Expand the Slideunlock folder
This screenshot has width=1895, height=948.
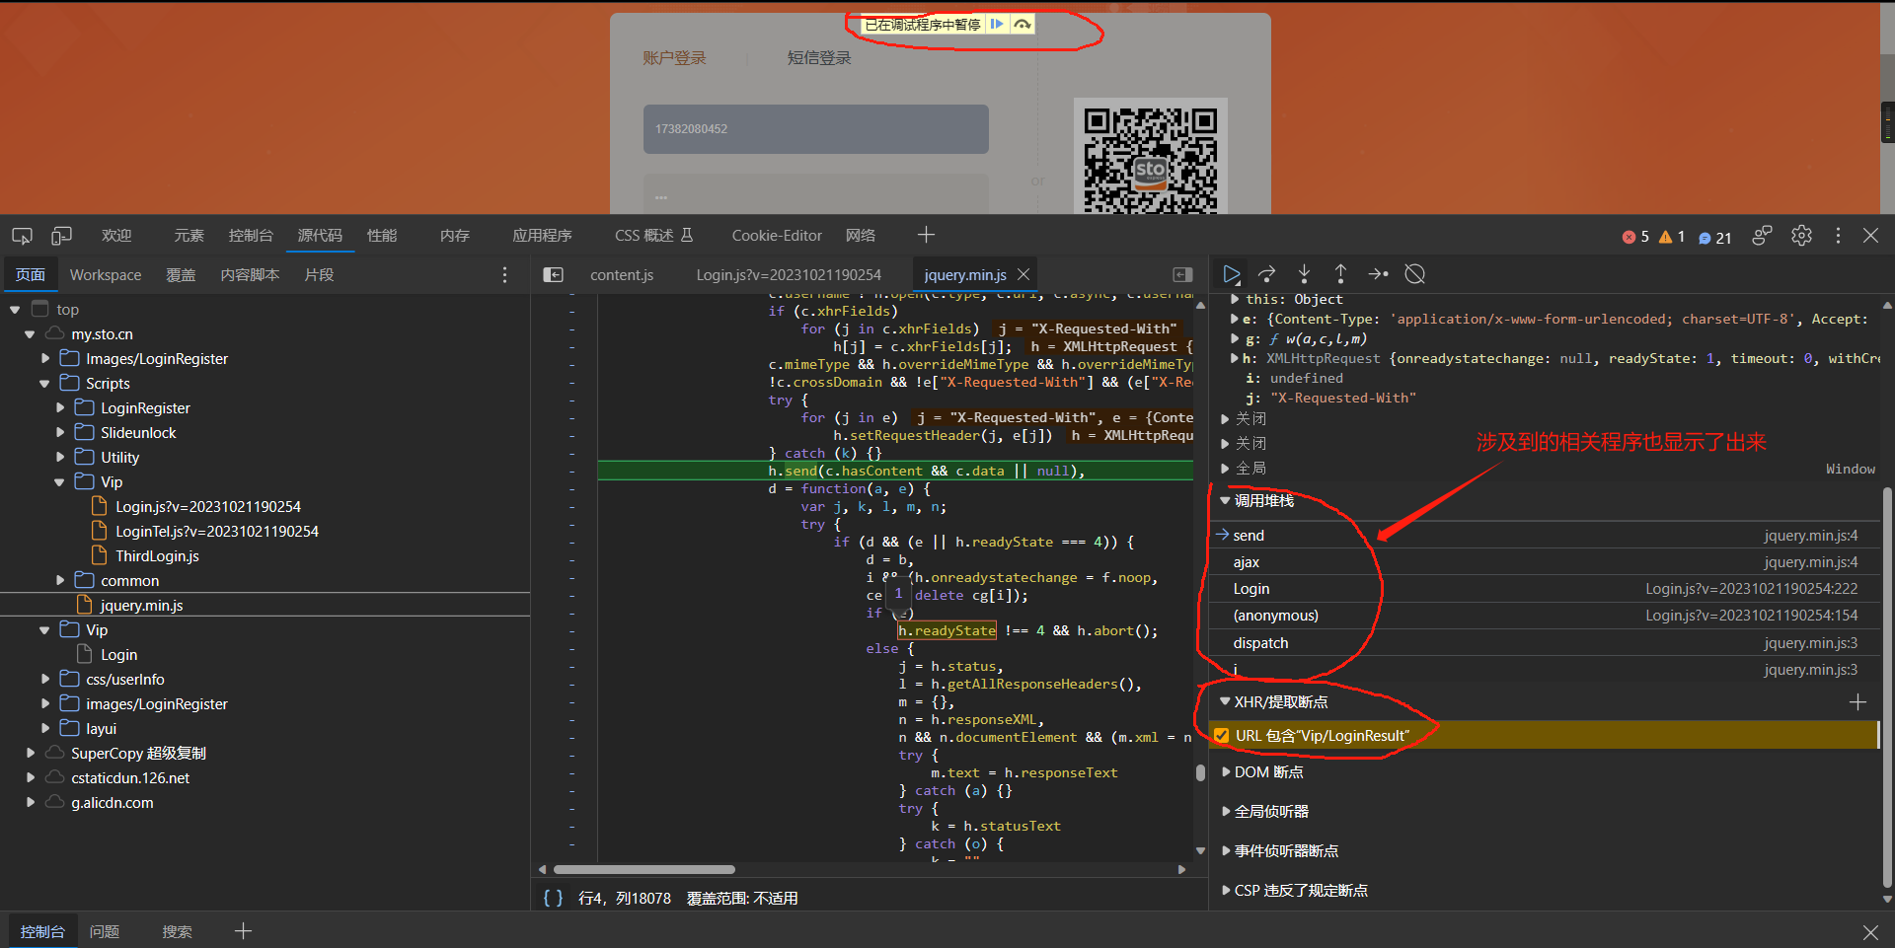(59, 433)
